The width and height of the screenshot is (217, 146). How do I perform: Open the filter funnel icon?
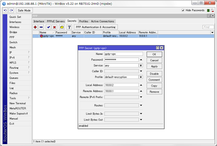[69, 27]
